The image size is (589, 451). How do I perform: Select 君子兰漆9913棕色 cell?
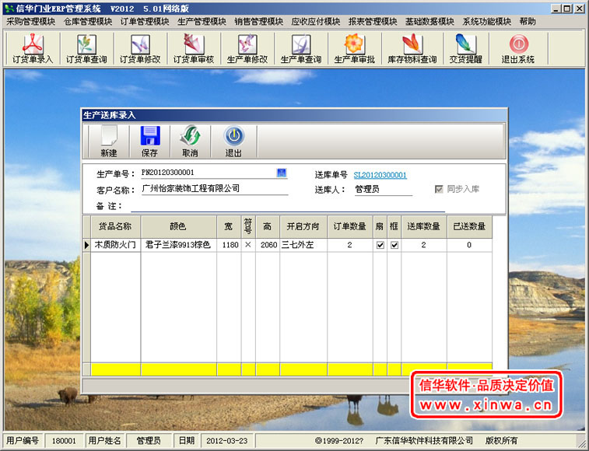click(178, 245)
